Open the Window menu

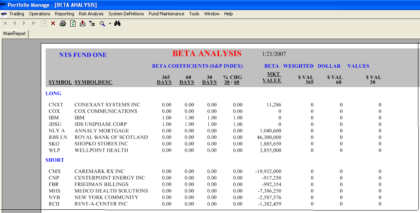[x=212, y=14]
